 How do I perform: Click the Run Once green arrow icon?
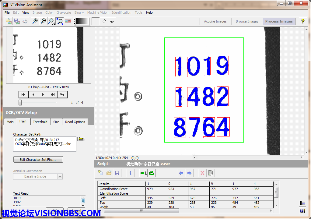pyautogui.click(x=143, y=173)
